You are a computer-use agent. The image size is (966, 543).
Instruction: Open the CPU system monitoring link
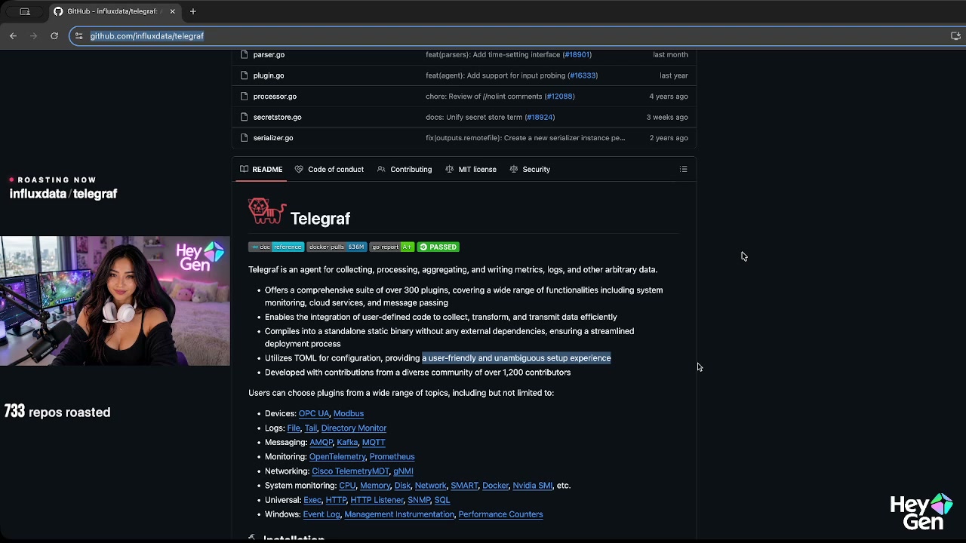click(347, 486)
